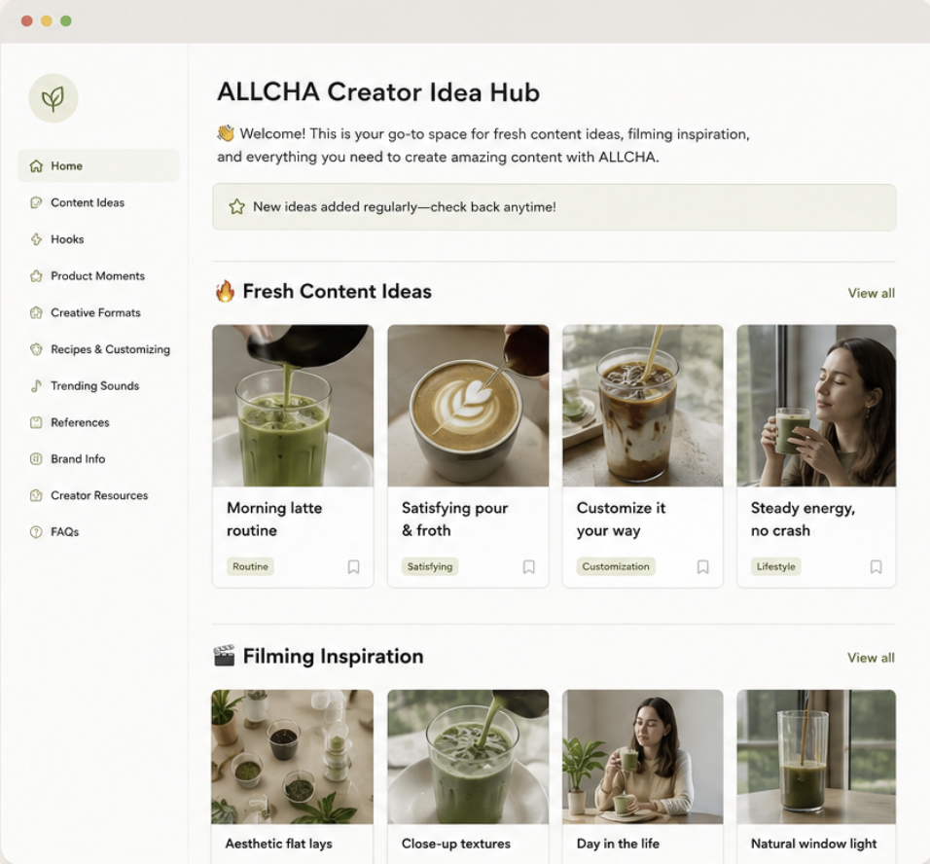Open the Natural window light thumbnail

(x=816, y=757)
